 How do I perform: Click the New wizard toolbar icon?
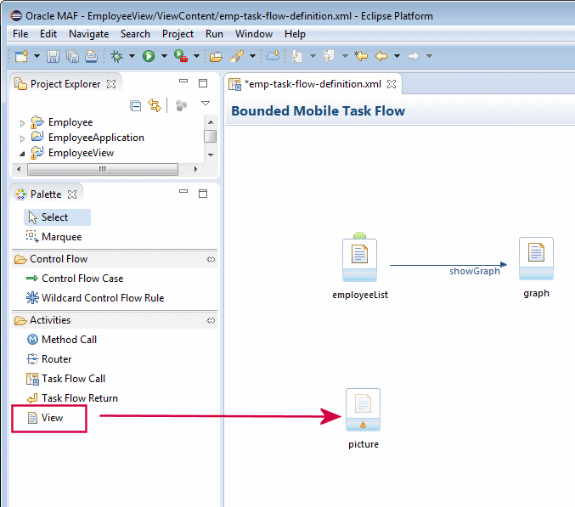(x=21, y=56)
